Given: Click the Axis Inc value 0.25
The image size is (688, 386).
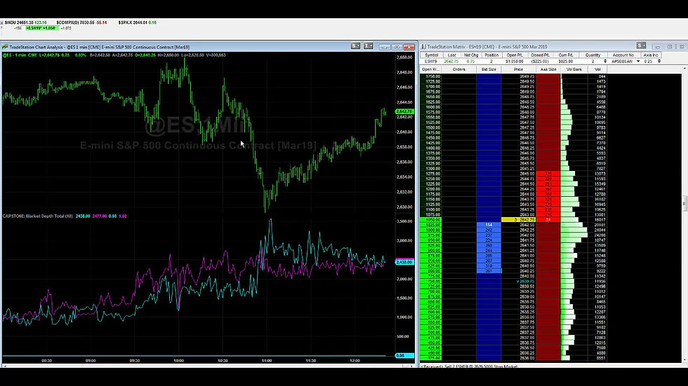Looking at the screenshot, I should click(x=648, y=61).
